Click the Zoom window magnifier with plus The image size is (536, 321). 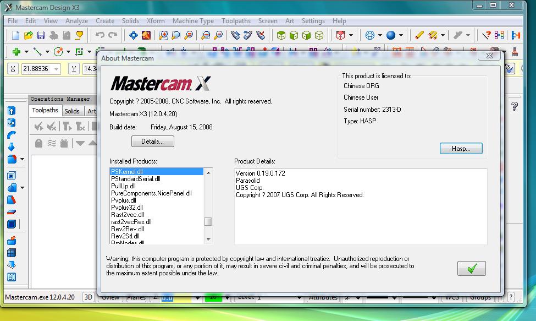point(163,35)
